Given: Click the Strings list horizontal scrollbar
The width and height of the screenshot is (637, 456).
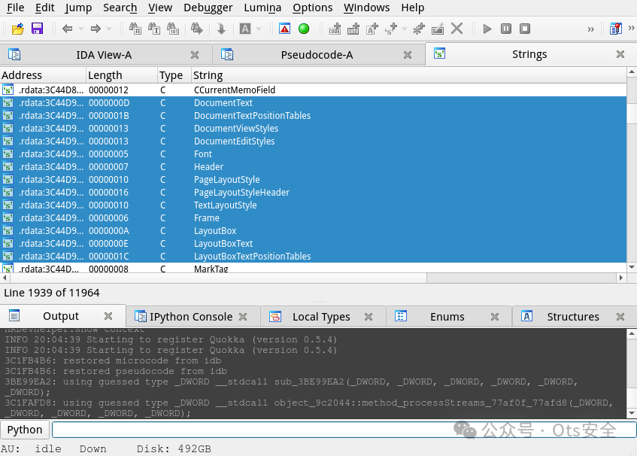Looking at the screenshot, I should pyautogui.click(x=312, y=278).
